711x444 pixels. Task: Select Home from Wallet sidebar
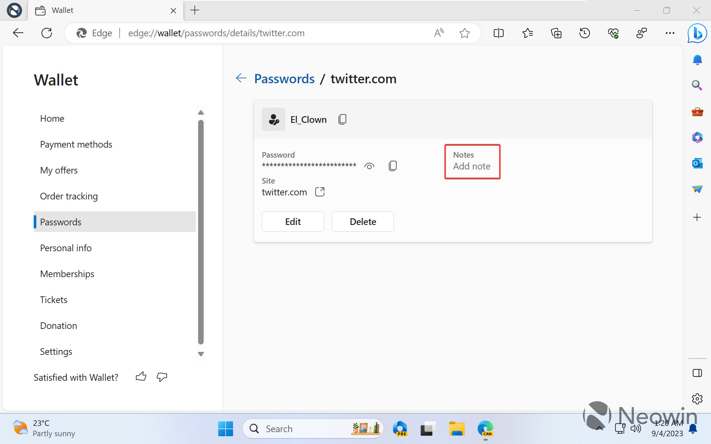click(52, 118)
